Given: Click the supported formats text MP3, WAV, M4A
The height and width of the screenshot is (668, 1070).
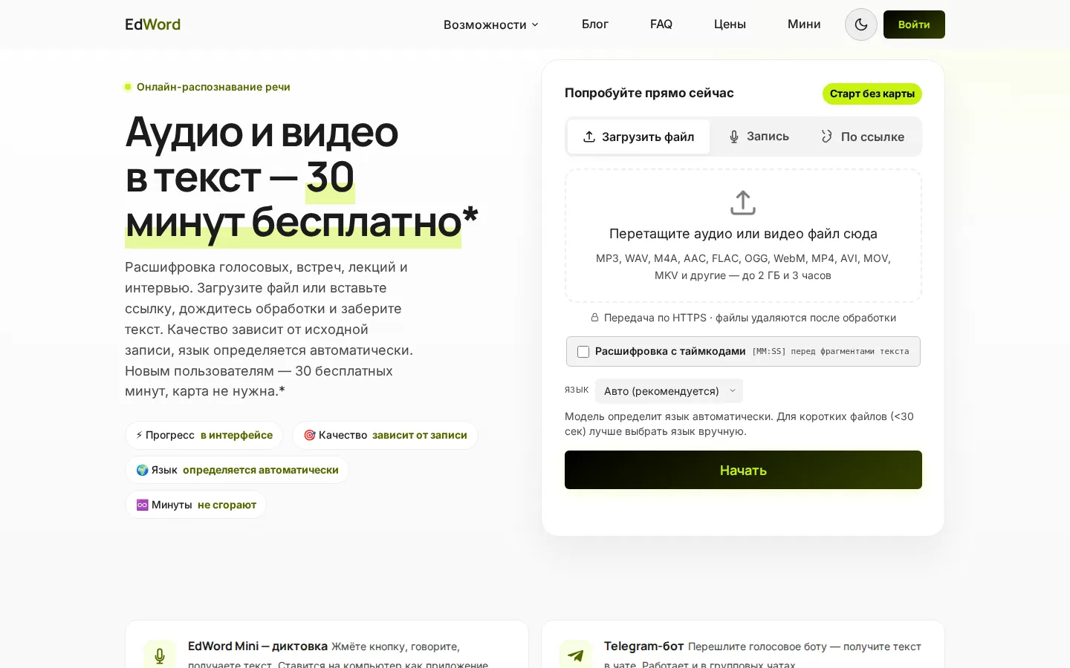Looking at the screenshot, I should pos(743,266).
